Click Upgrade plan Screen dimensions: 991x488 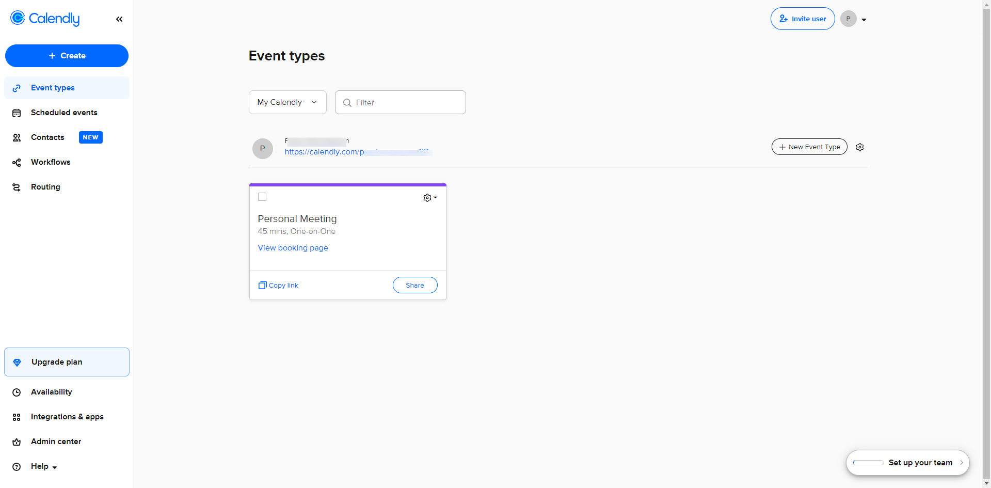pyautogui.click(x=67, y=362)
